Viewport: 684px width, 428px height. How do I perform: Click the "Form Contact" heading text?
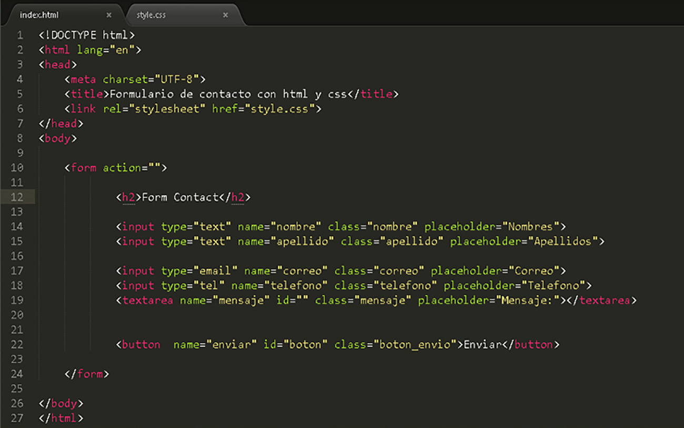click(x=180, y=197)
